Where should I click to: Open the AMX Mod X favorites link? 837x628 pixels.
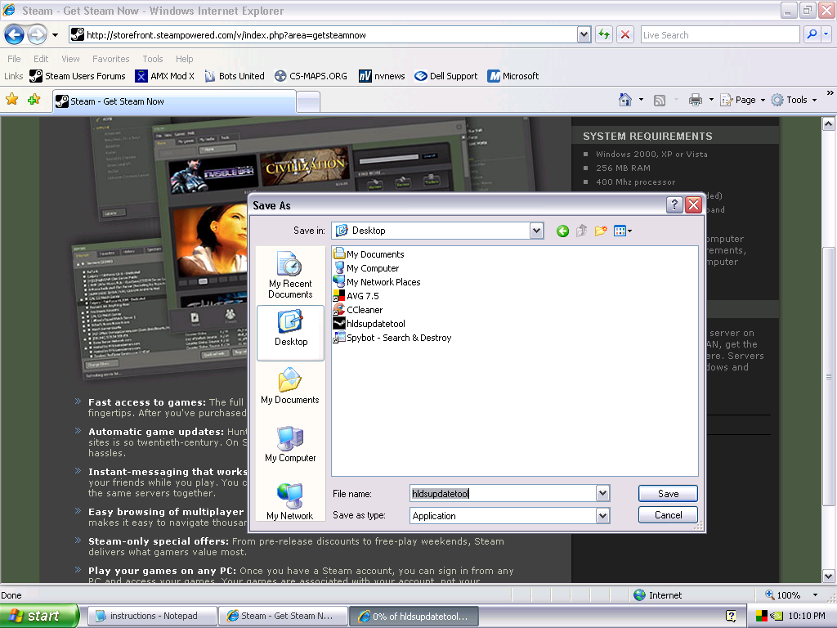(x=165, y=76)
